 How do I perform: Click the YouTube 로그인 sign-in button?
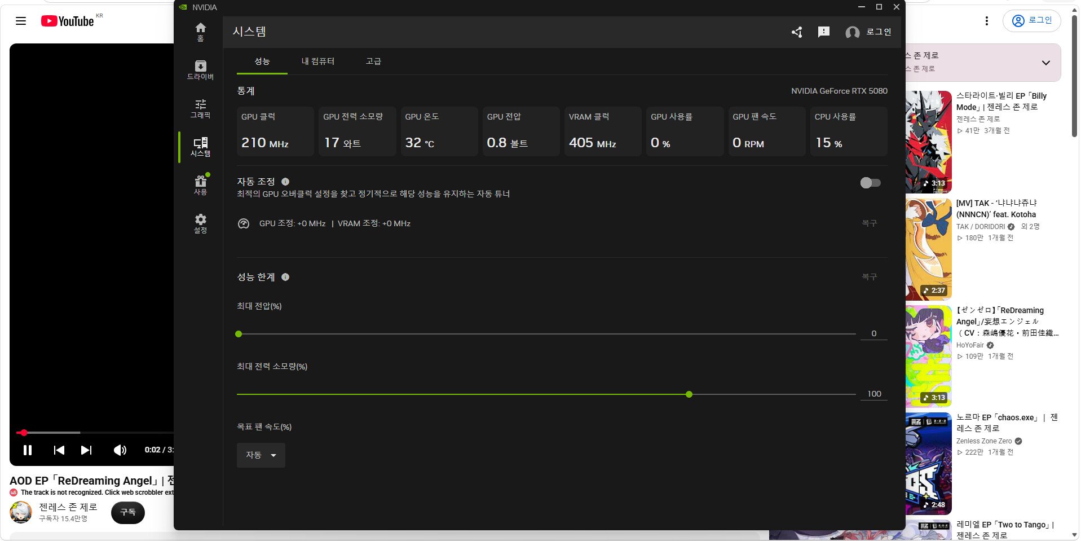[1032, 21]
